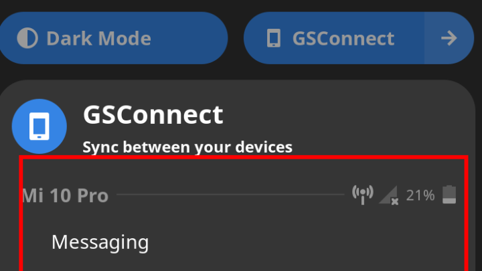Click the GSConnect text in the pill

tap(343, 38)
